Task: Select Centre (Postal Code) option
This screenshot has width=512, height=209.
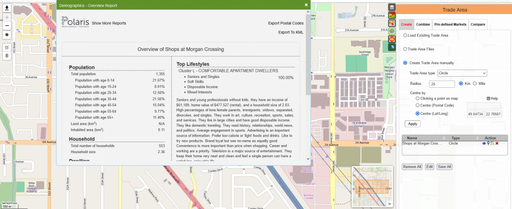Action: tap(417, 105)
